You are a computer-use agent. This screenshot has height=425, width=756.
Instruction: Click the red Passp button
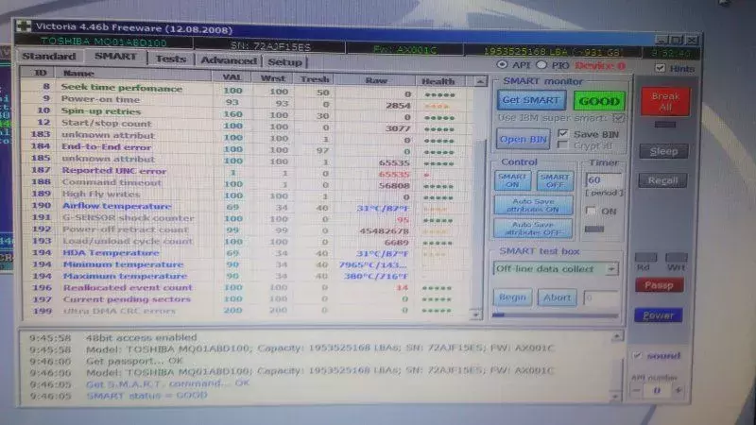(659, 286)
